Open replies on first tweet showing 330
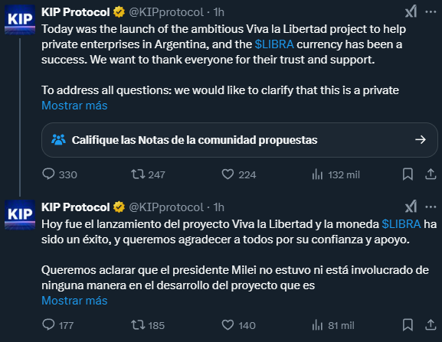442x342 pixels. (60, 174)
